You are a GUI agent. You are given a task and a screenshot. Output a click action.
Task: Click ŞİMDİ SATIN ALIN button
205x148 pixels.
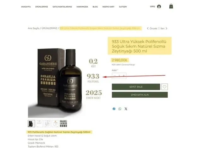click(140, 95)
